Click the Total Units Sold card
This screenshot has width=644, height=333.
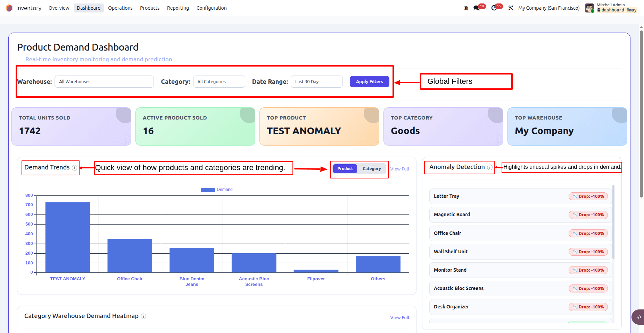tap(71, 126)
